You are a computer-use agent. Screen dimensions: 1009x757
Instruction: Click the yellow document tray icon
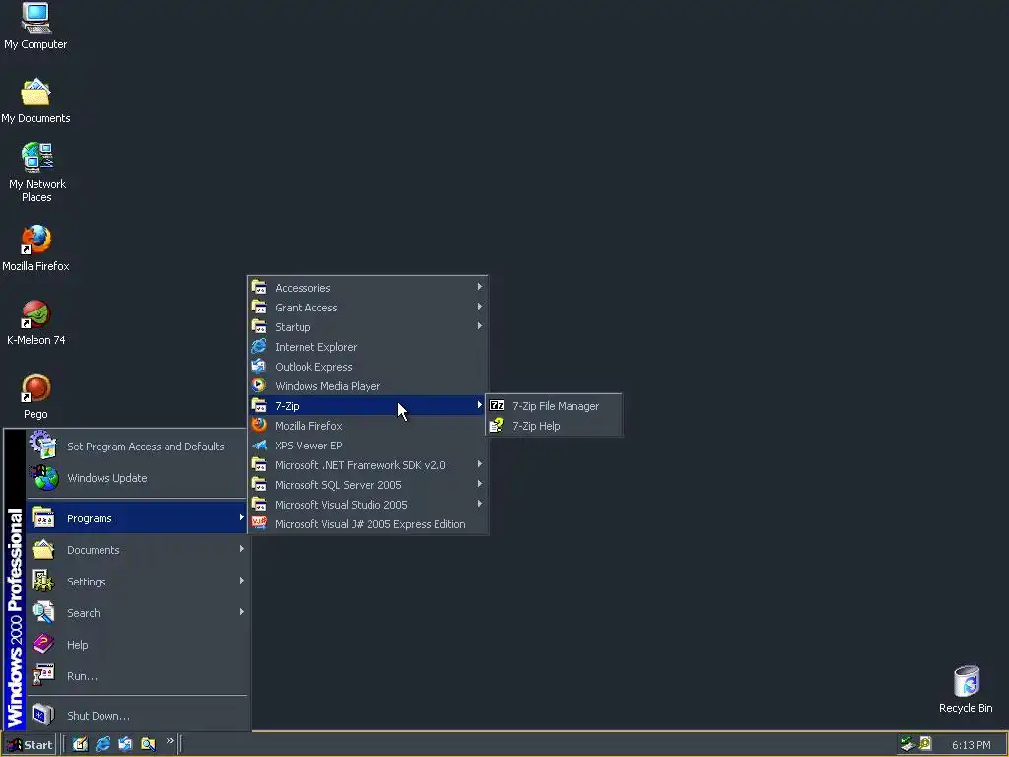pyautogui.click(x=925, y=743)
